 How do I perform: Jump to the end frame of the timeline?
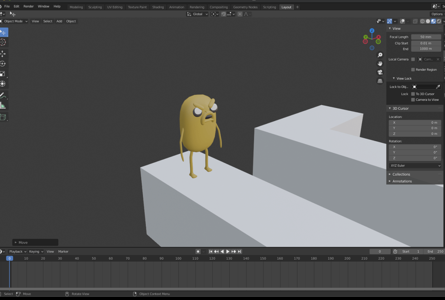(x=239, y=251)
